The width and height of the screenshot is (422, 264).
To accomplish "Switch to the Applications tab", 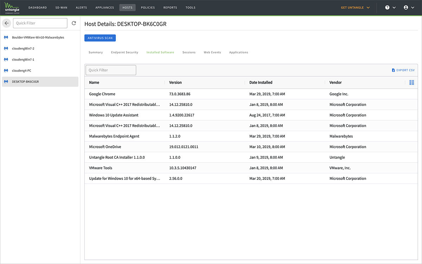I will [x=239, y=52].
